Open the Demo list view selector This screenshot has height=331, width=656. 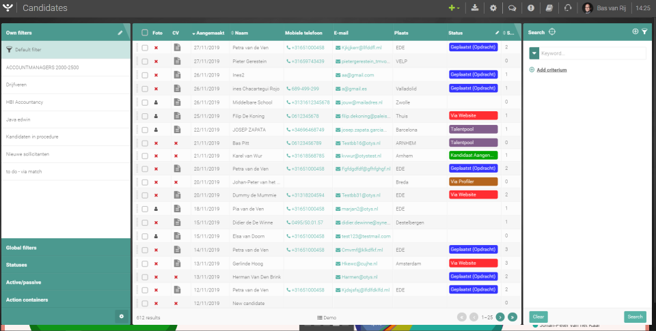pyautogui.click(x=327, y=317)
